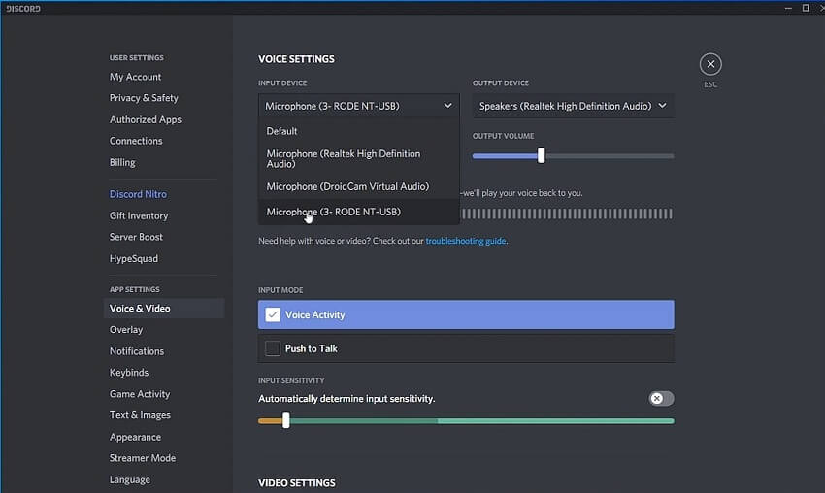Maximize the Discord window

click(806, 8)
